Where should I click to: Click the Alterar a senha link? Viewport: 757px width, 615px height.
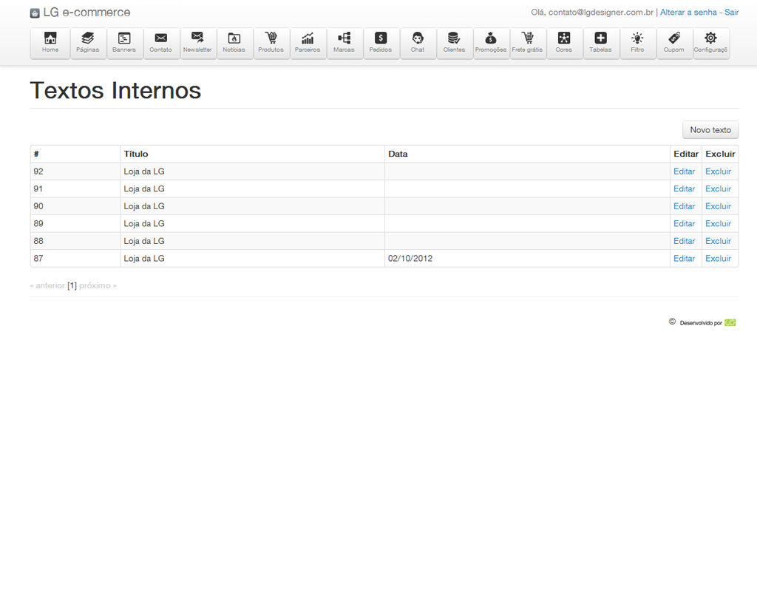pos(688,13)
